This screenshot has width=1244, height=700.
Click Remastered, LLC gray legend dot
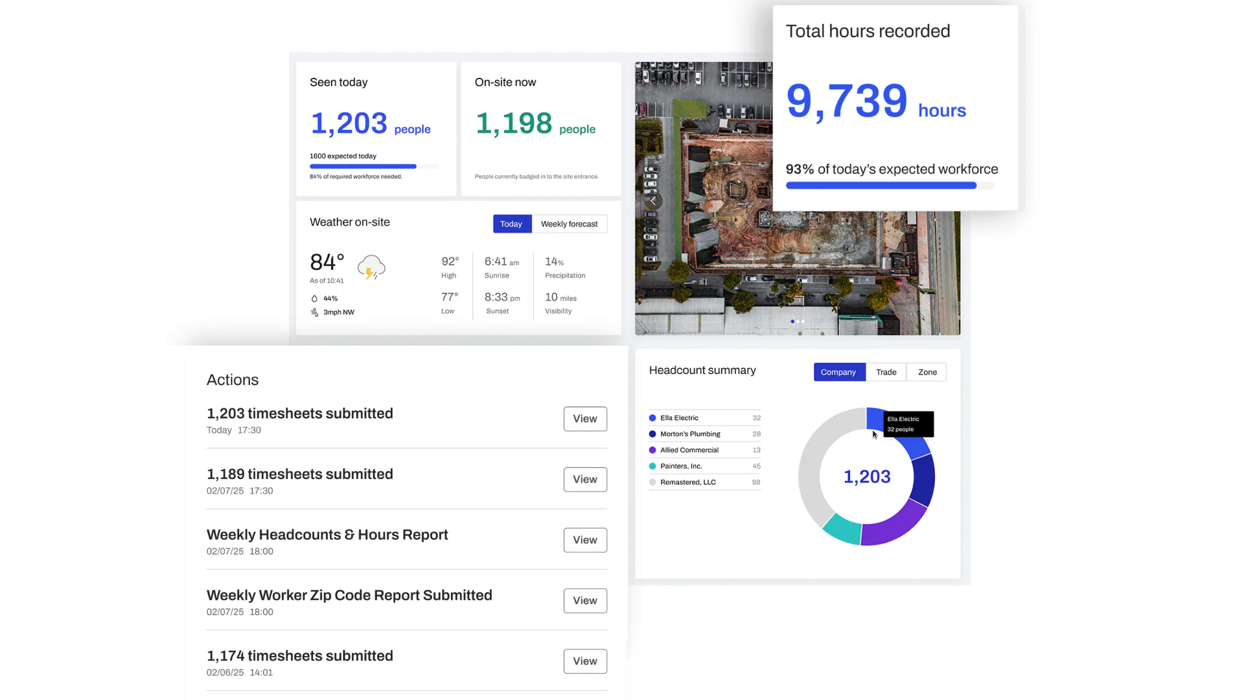[x=652, y=483]
